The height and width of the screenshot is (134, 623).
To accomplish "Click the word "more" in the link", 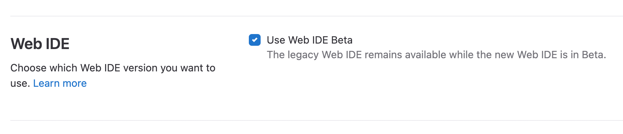I will [x=75, y=83].
